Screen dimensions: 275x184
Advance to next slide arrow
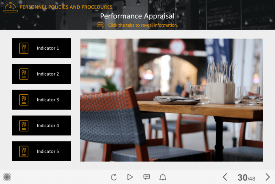[268, 177]
